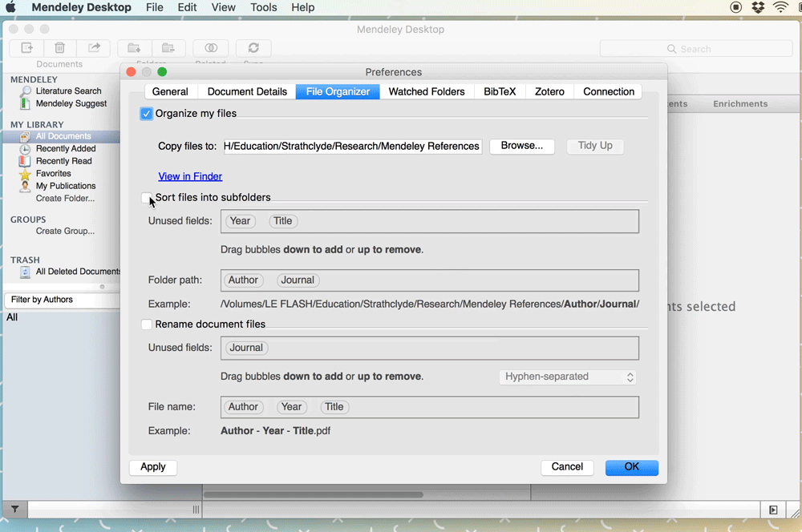The image size is (802, 532).
Task: Select All Deleted Documents in Trash
Action: (78, 272)
